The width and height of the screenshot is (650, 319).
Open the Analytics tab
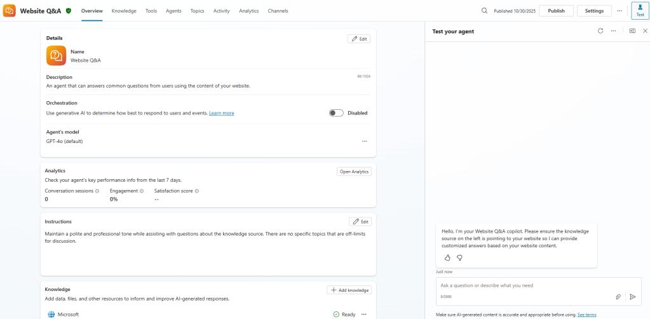coord(248,11)
